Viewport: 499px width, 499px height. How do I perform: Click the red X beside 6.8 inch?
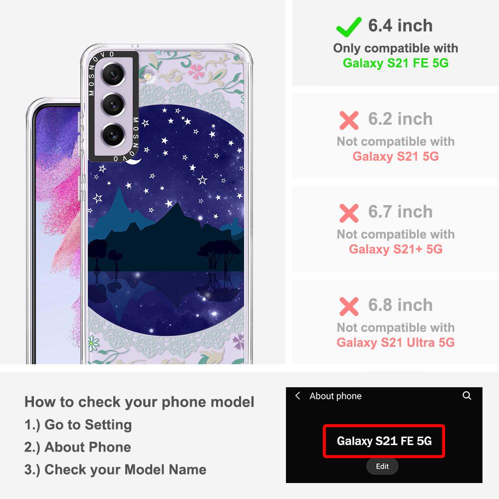click(x=349, y=306)
